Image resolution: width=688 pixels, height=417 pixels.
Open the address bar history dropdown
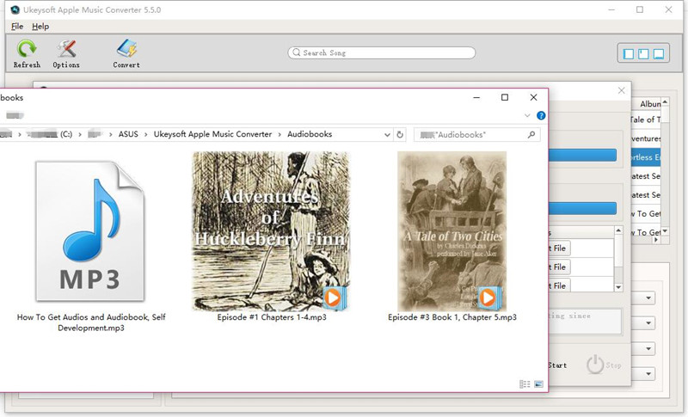(387, 135)
